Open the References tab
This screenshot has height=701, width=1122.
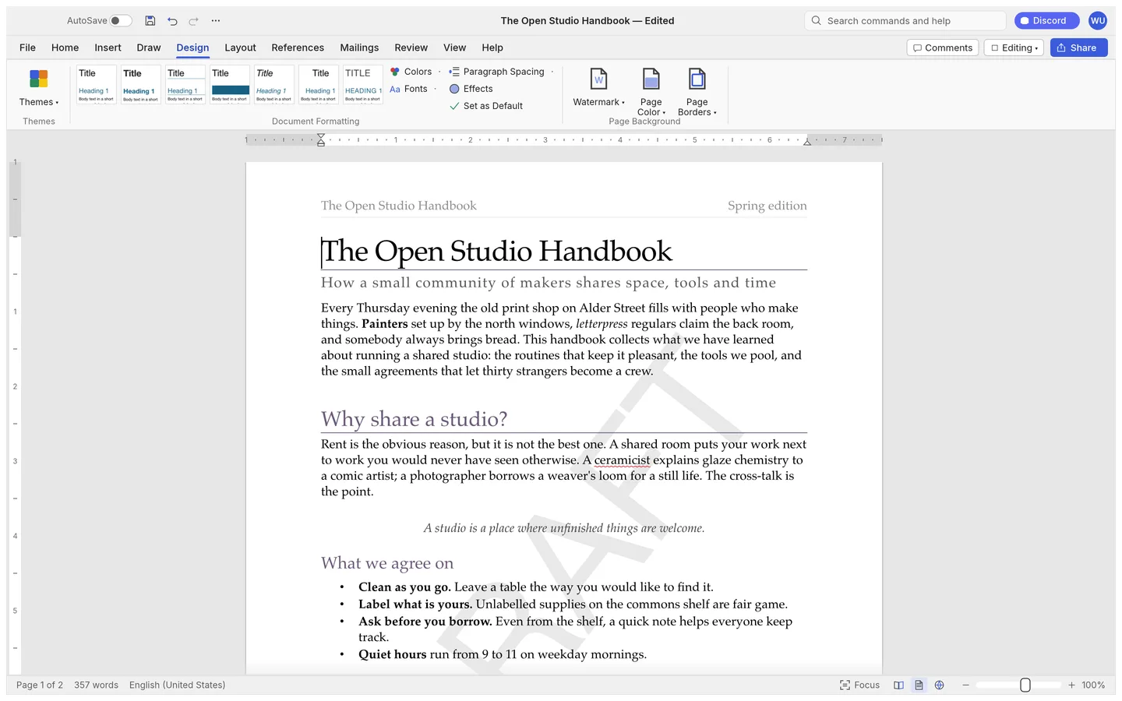[298, 48]
